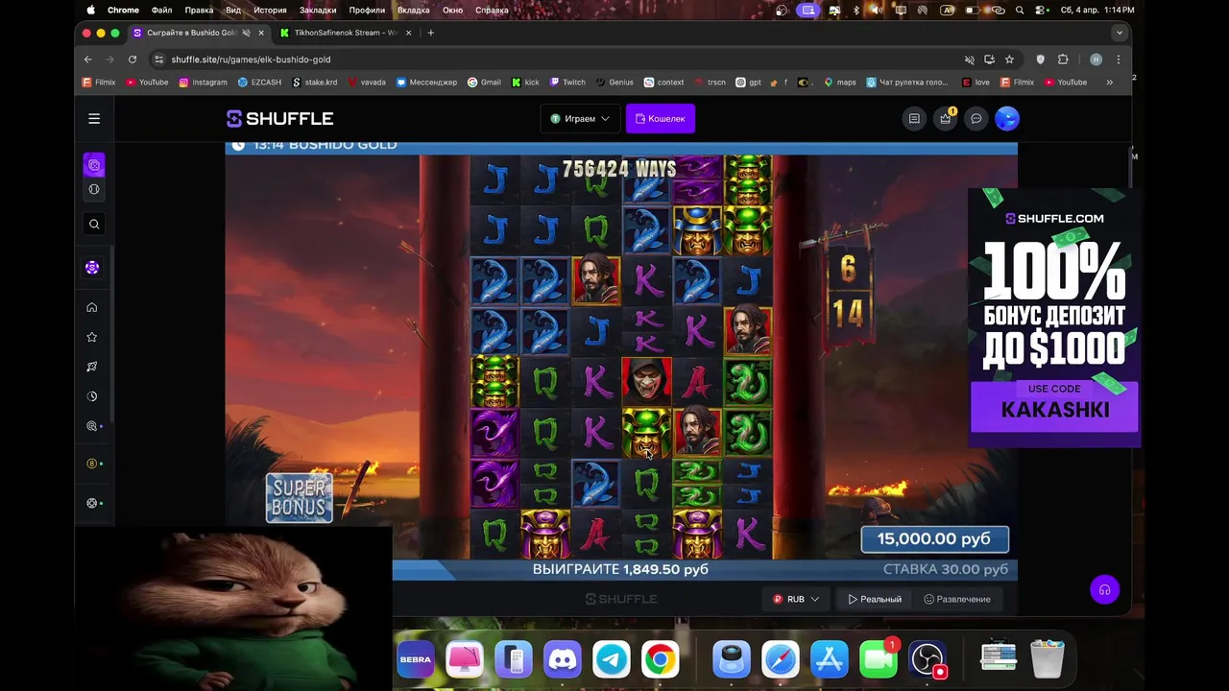Open the Закладки menu in menu bar
1229x691 pixels.
point(318,10)
